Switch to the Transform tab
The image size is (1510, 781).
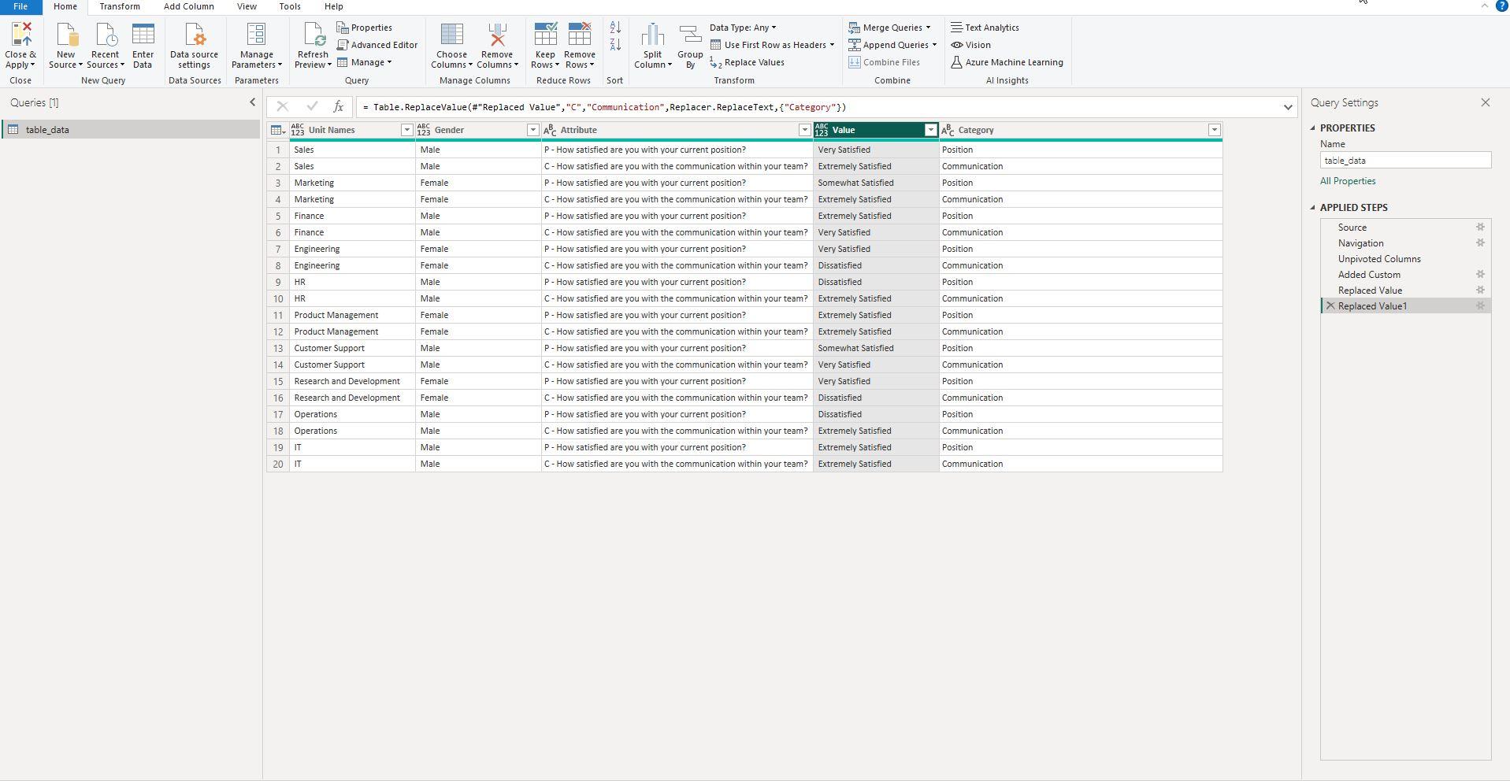(x=120, y=6)
